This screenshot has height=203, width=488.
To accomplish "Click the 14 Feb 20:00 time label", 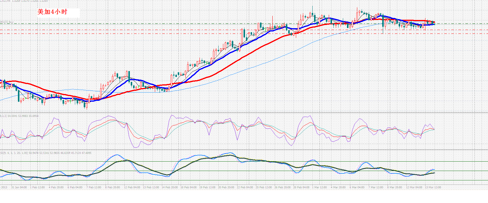I will (170, 187).
